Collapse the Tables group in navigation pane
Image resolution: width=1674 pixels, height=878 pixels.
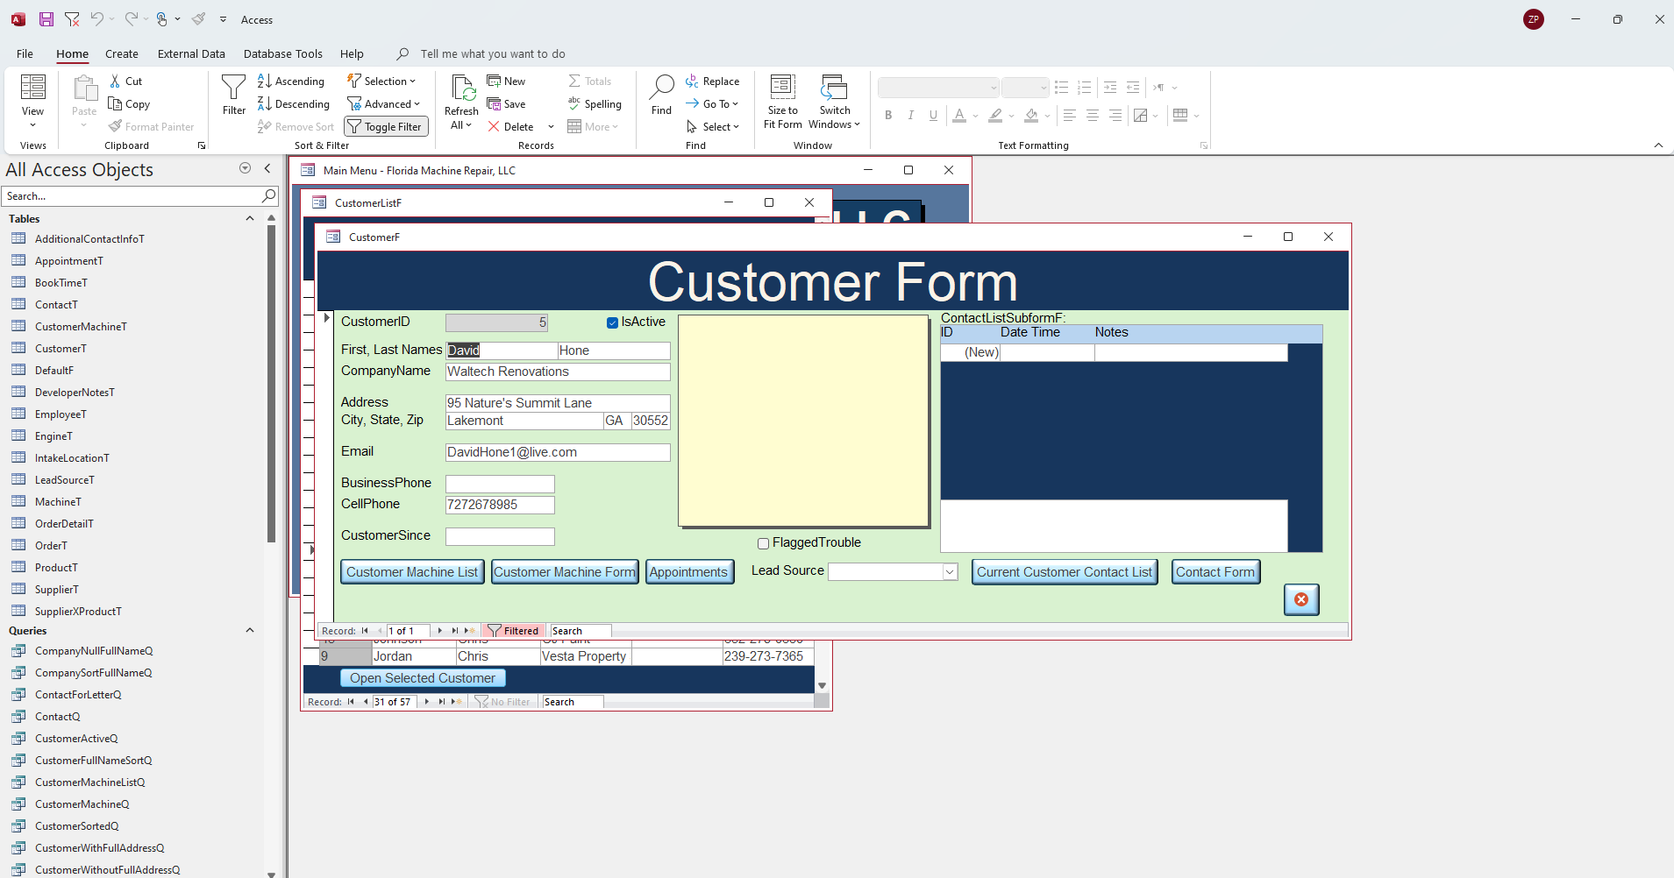pyautogui.click(x=250, y=219)
